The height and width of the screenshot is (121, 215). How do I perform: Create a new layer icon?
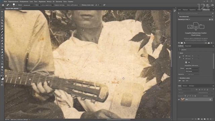208,119
